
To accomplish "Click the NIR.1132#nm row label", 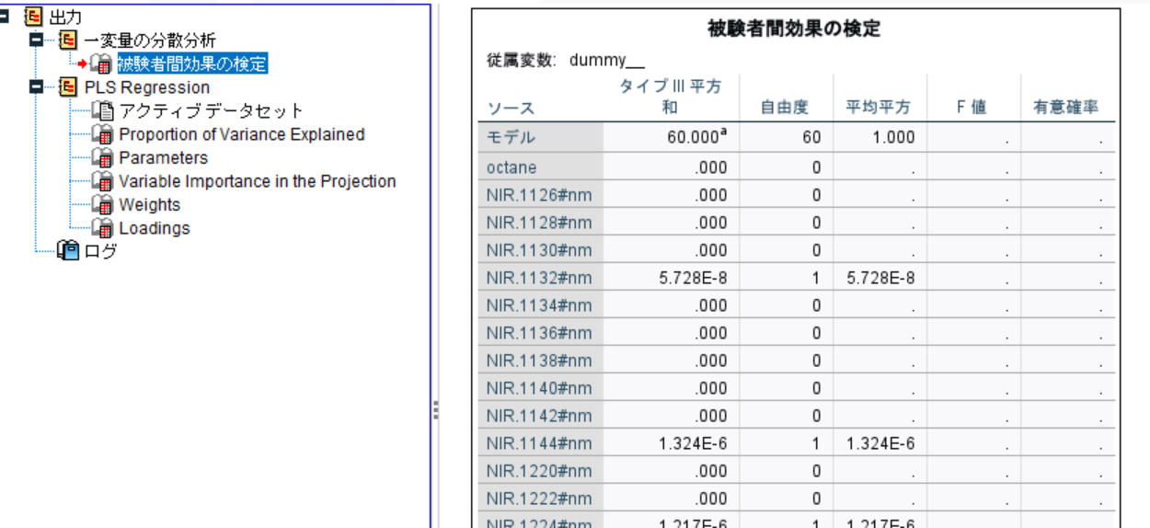I will [x=541, y=278].
